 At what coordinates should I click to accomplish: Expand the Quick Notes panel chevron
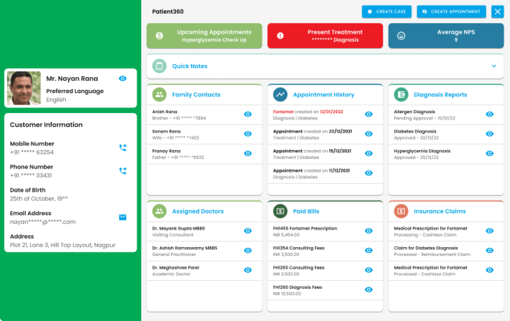point(494,66)
